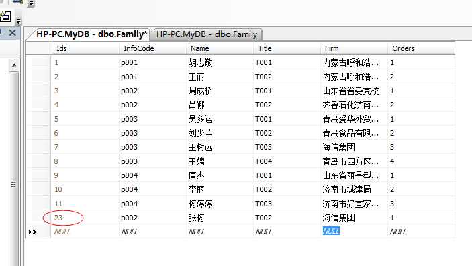
Task: Select the Ids cell with value 9
Action: (85, 175)
